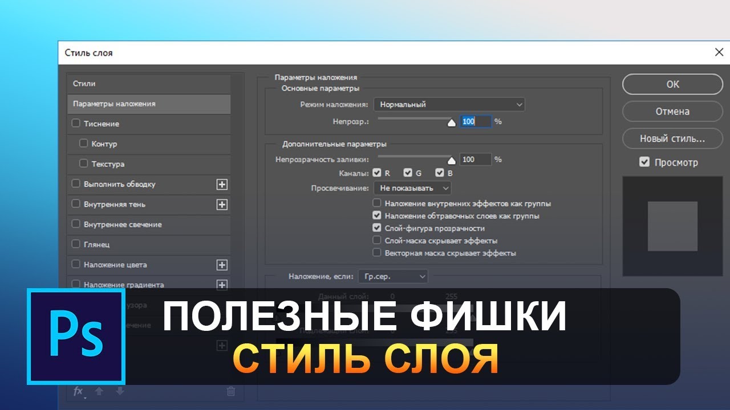Image resolution: width=730 pixels, height=410 pixels.
Task: Check Наложение внутренних эффектов как группы
Action: (377, 203)
